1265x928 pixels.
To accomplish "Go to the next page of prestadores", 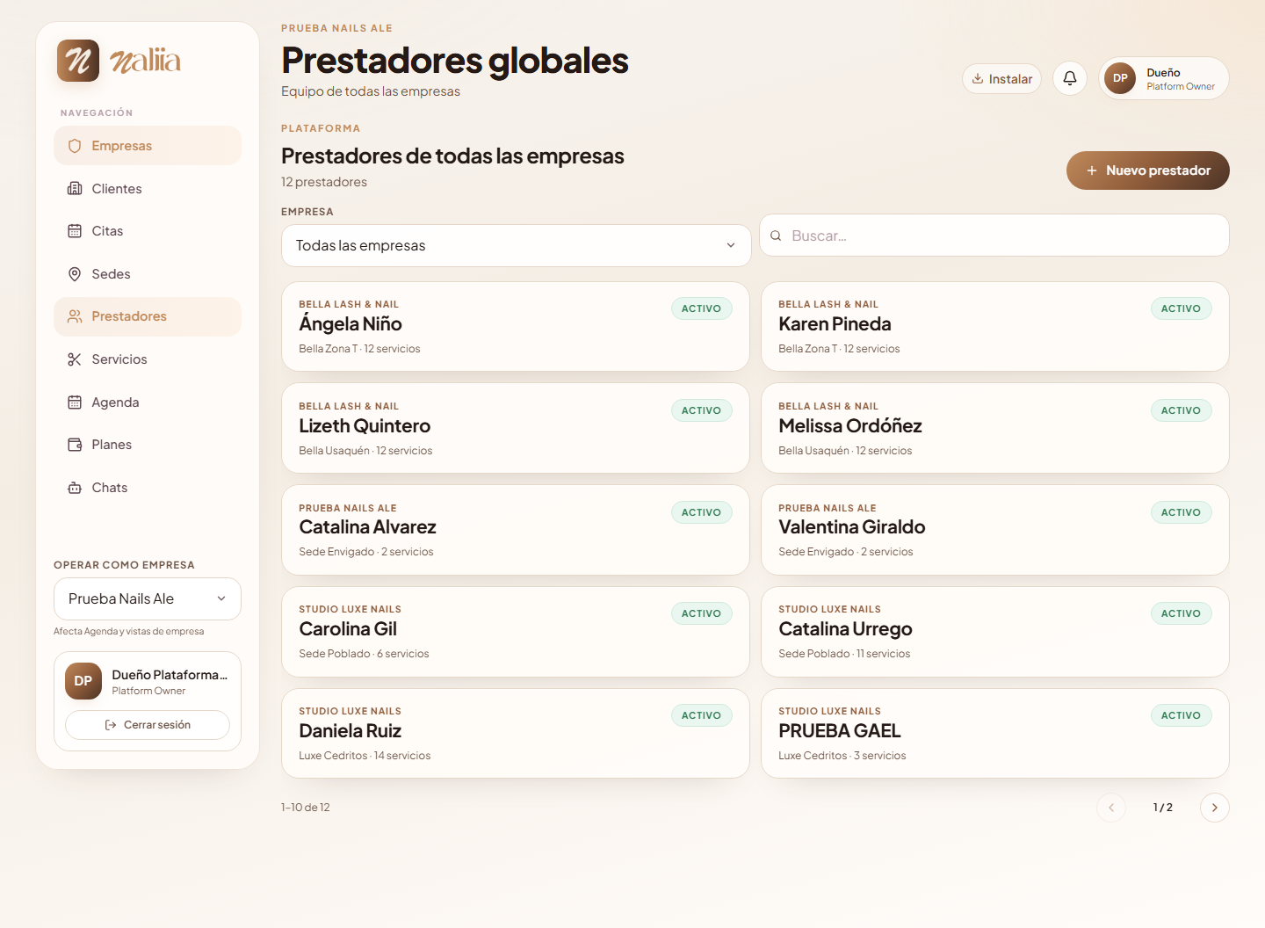I will click(1215, 808).
